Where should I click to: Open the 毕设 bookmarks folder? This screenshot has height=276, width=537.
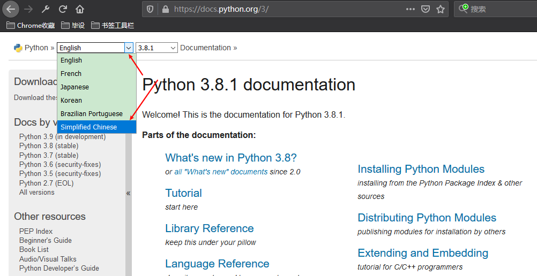(x=73, y=25)
